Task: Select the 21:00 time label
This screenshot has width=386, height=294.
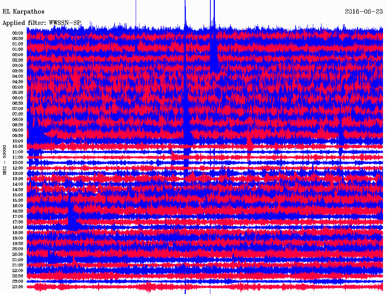Action: 18,260
